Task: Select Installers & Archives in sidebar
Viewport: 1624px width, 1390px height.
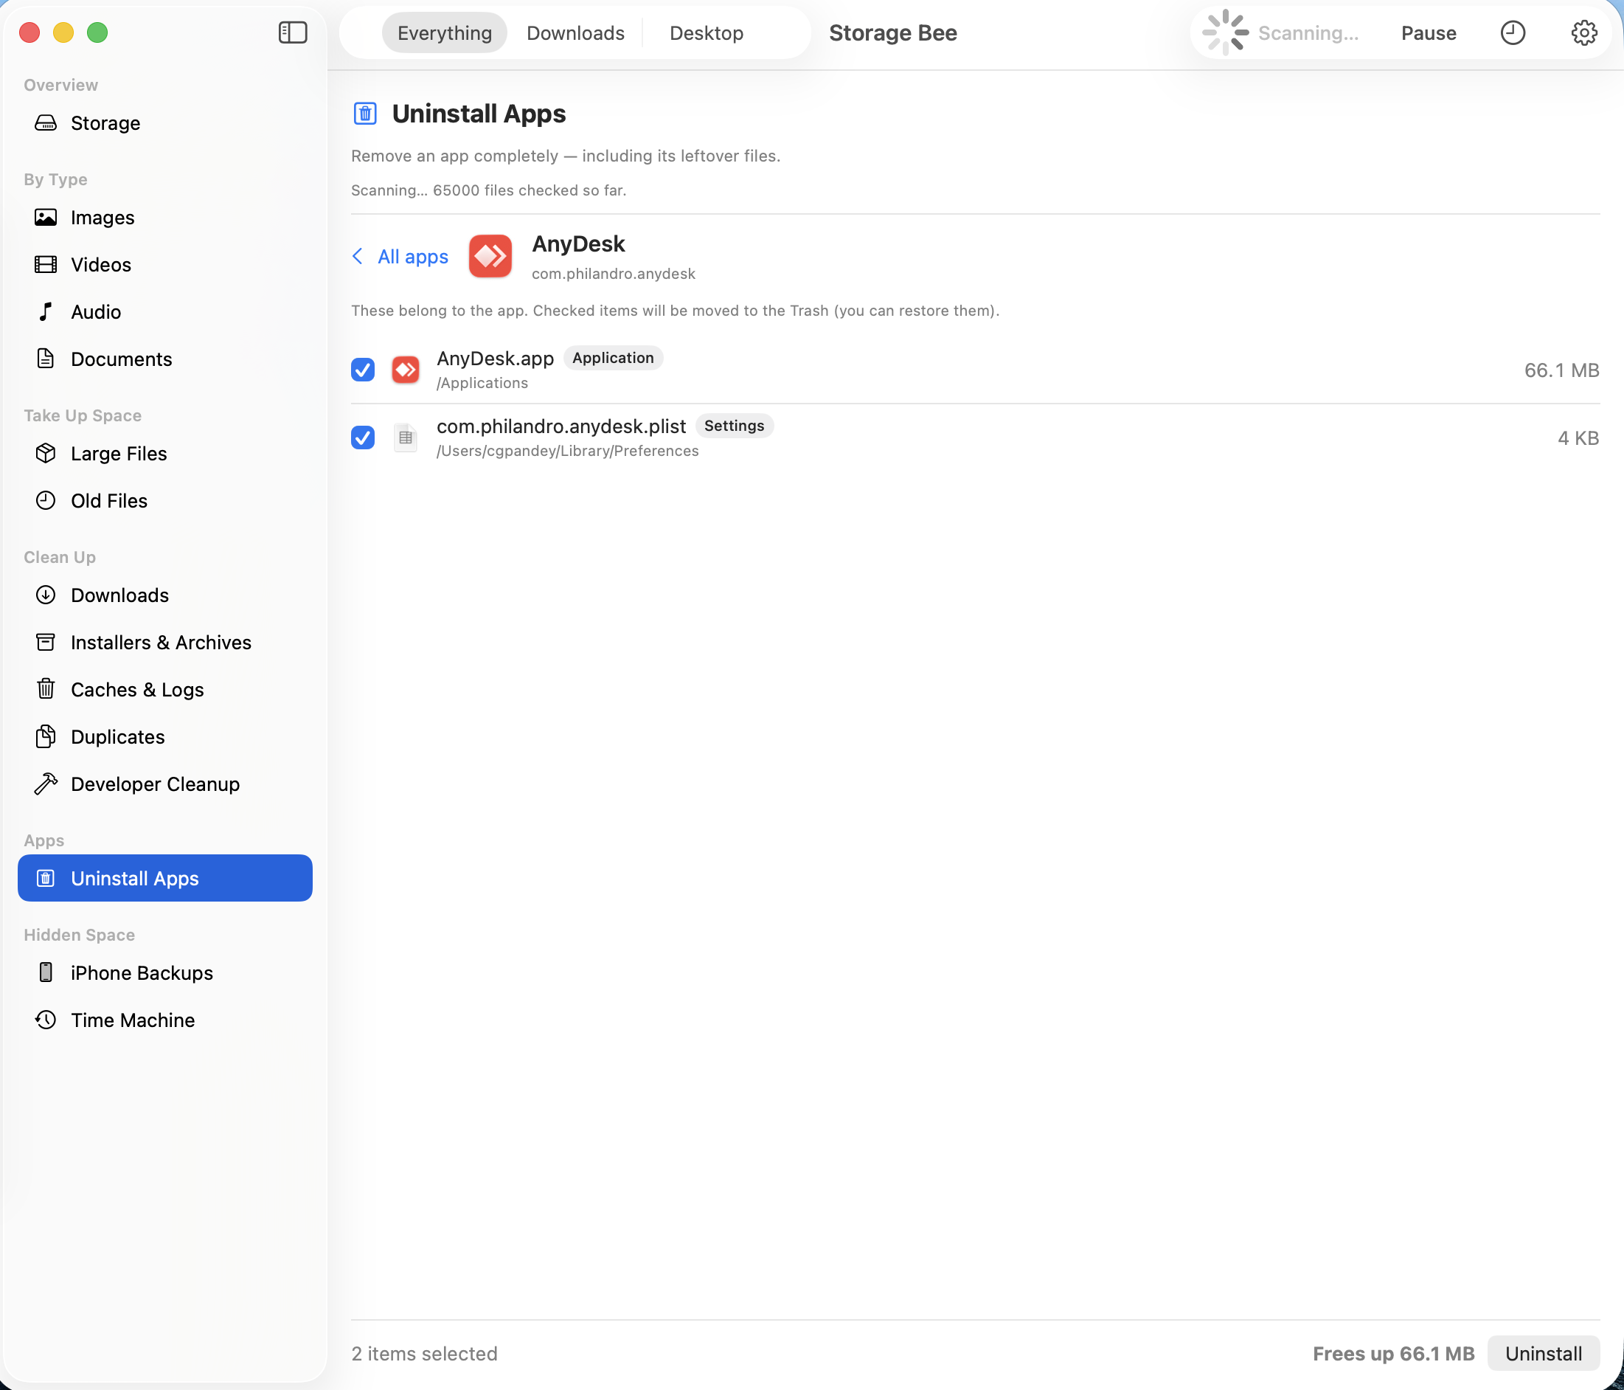Action: (x=164, y=642)
